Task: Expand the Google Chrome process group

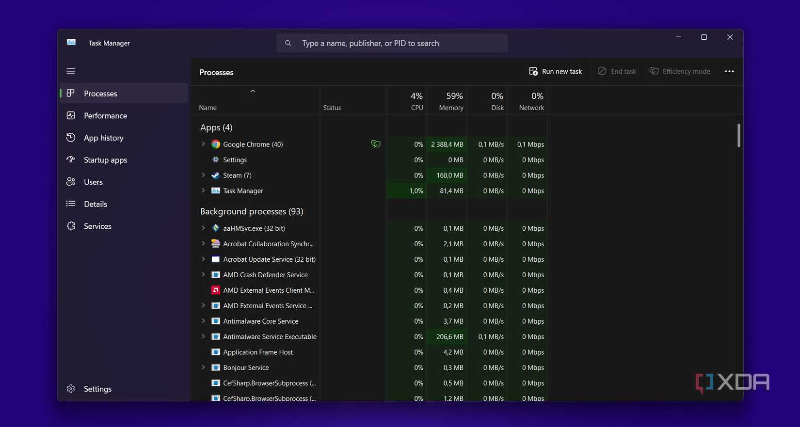Action: pyautogui.click(x=203, y=144)
